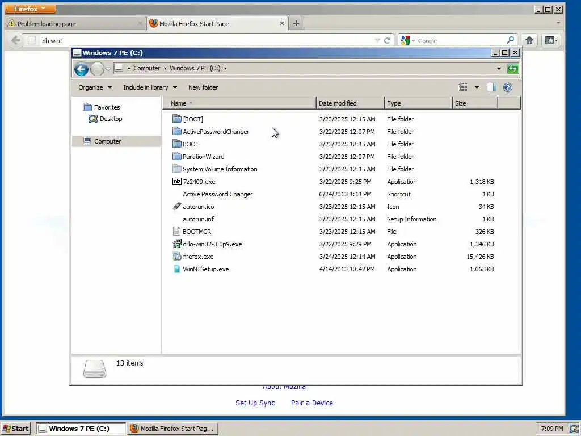Viewport: 581px width, 436px height.
Task: Click the 6/24/2013 1:11 PM date cell
Action: pyautogui.click(x=345, y=194)
